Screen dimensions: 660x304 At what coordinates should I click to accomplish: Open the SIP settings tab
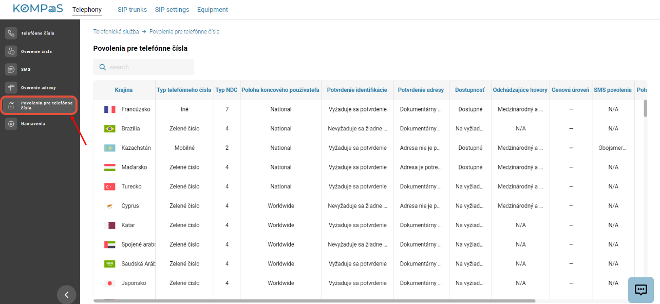tap(172, 10)
